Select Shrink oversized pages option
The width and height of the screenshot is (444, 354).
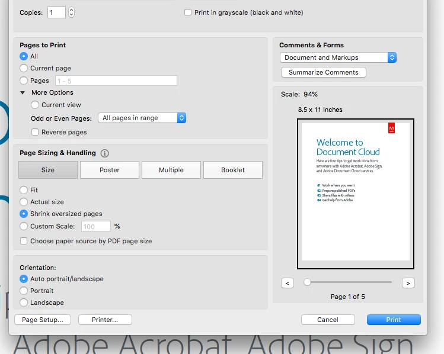pyautogui.click(x=24, y=214)
